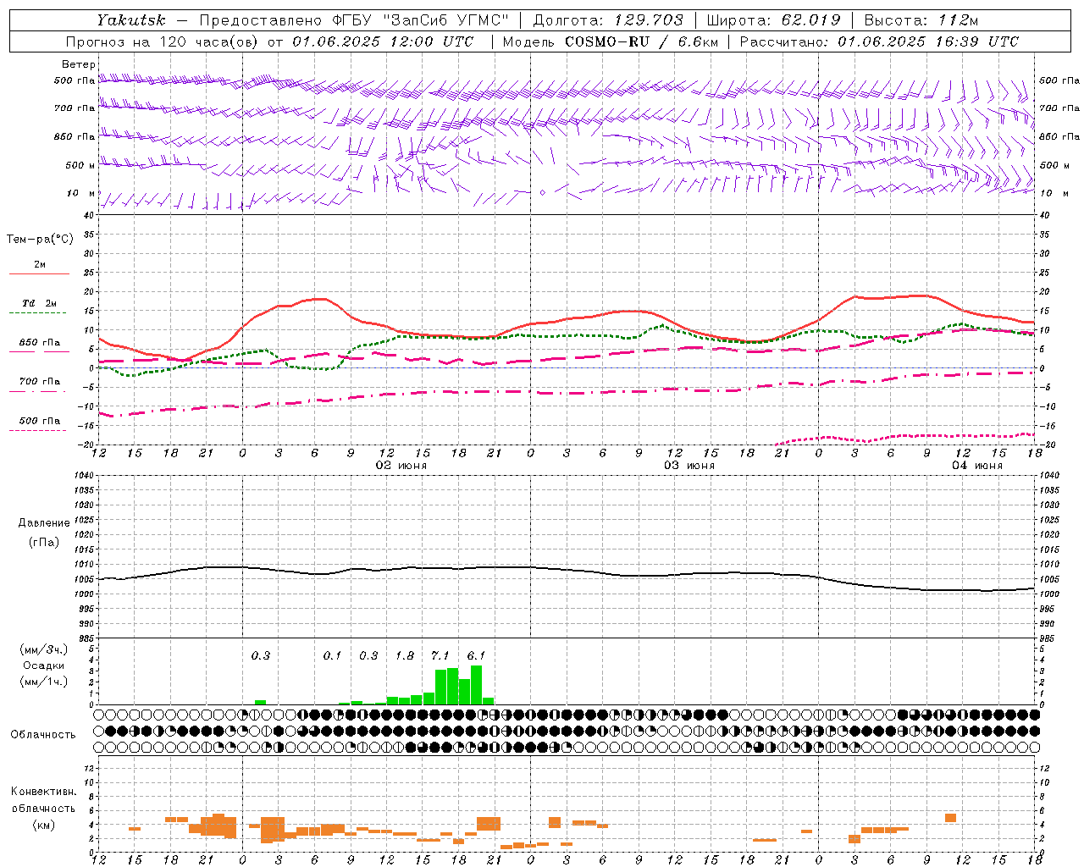This screenshot has width=1084, height=867.
Task: Click the Рассчитано: 01.06.2025 16:39 UTC timestamp
Action: pos(879,41)
